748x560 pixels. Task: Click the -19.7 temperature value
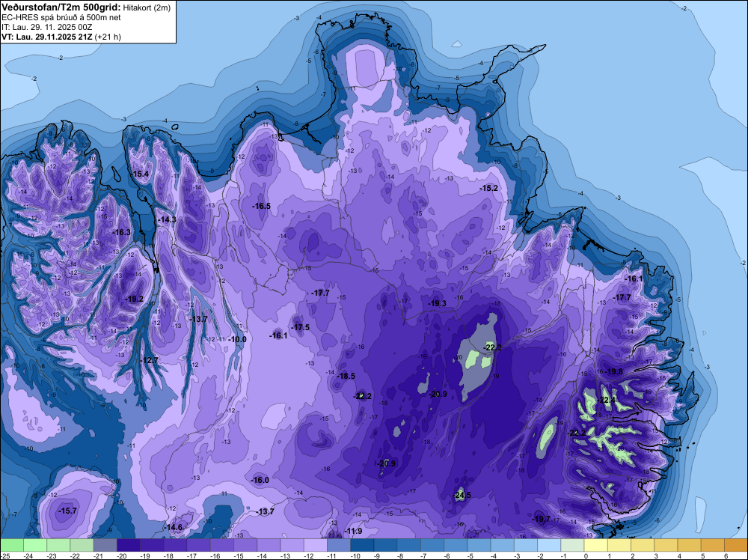point(541,519)
